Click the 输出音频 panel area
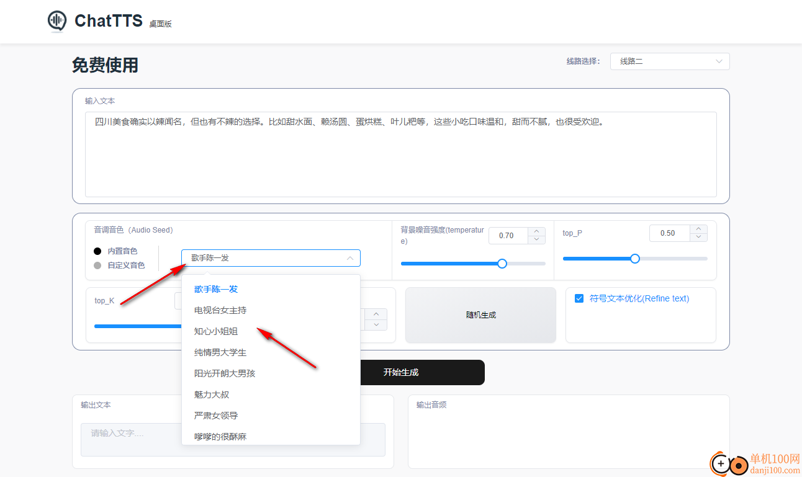 [569, 432]
